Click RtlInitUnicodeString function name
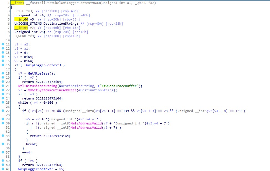Screen dimensions: 270x171 point(38,86)
